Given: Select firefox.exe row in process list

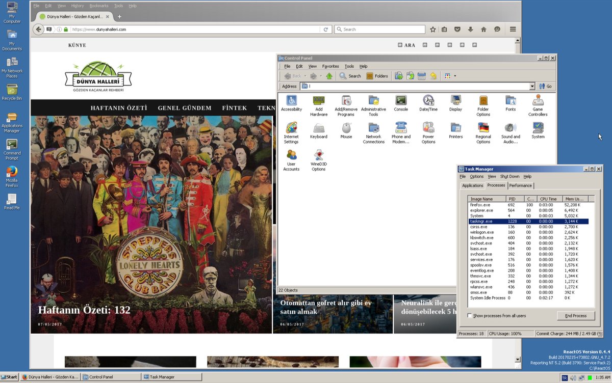Looking at the screenshot, I should tap(528, 205).
